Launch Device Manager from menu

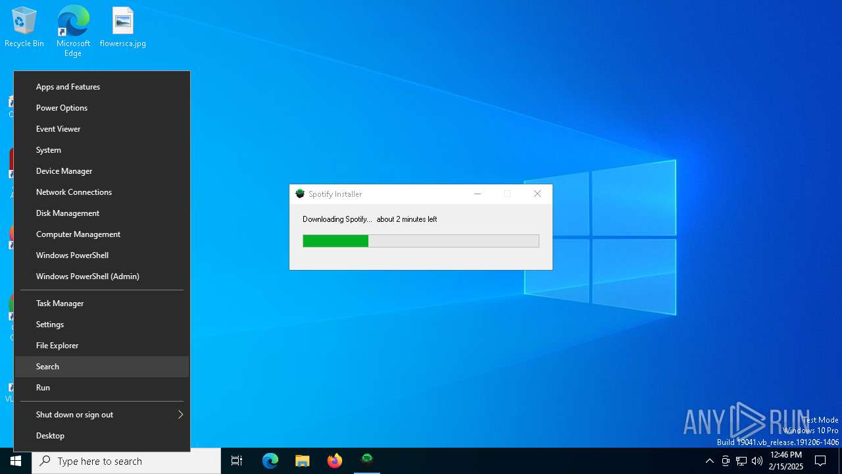point(102,171)
